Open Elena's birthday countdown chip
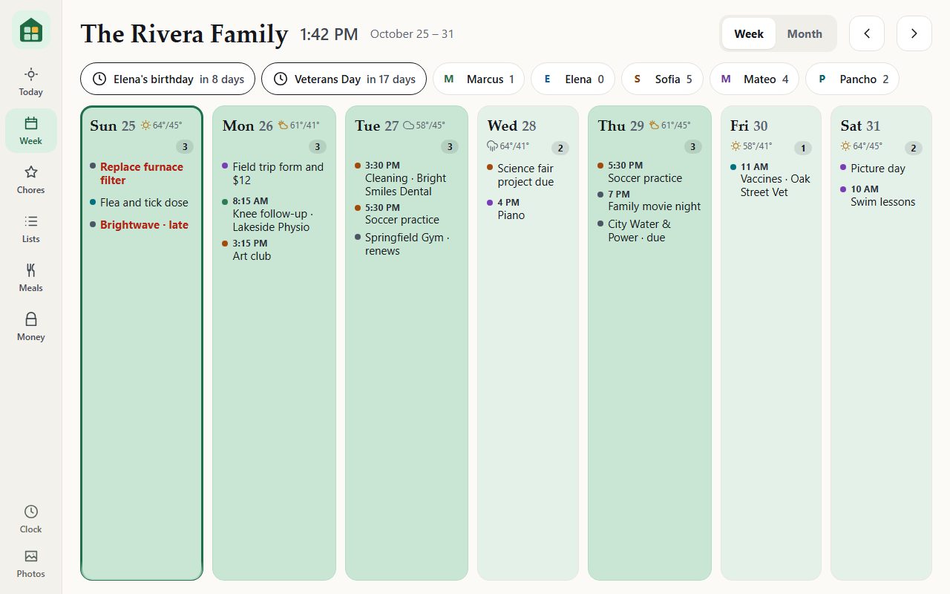 168,79
